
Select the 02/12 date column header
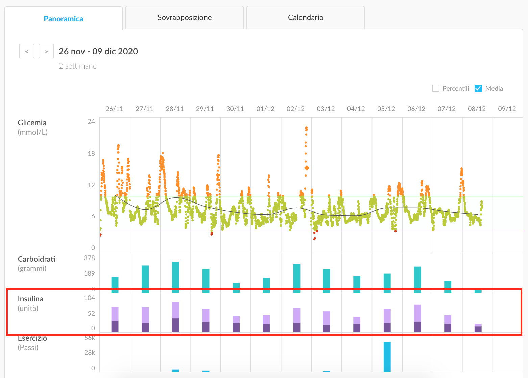(295, 109)
